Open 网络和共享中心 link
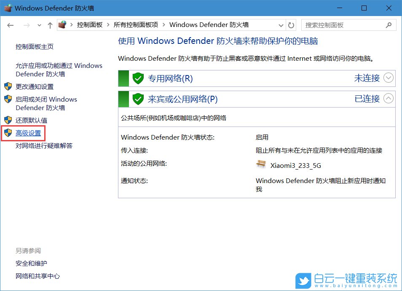Screen dimensions: 402x291 (38, 276)
